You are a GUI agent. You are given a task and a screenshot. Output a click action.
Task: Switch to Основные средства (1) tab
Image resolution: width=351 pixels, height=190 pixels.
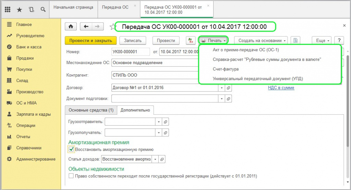[x=91, y=110]
